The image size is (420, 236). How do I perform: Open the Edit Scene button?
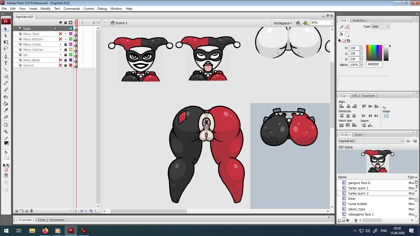(x=298, y=23)
